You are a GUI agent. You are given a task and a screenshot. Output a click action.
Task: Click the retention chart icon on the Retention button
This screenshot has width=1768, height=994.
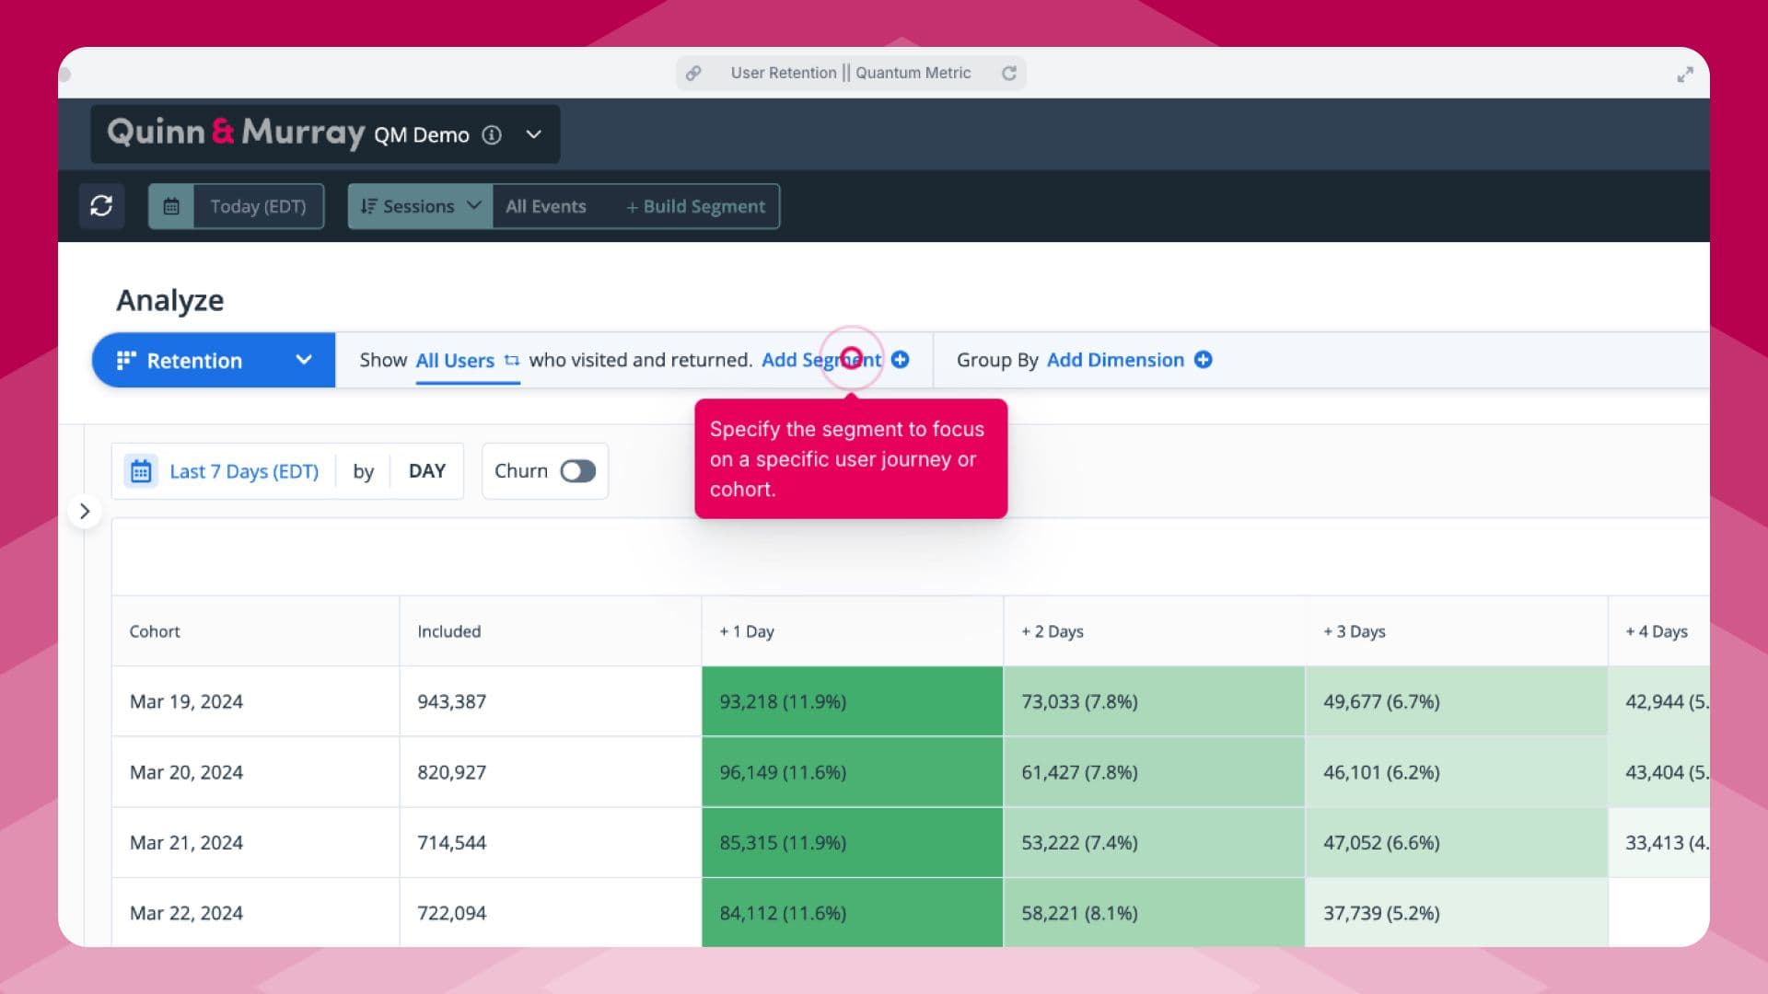pos(128,360)
